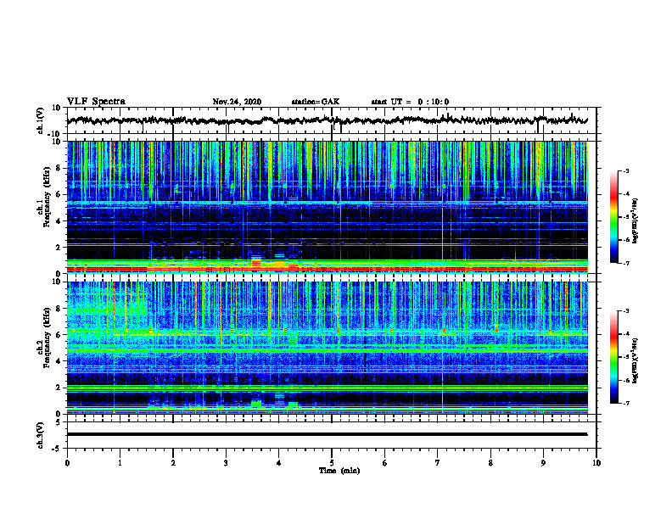Click the "start UT = 0 : 10: 0" label
The image size is (672, 519).
[410, 102]
